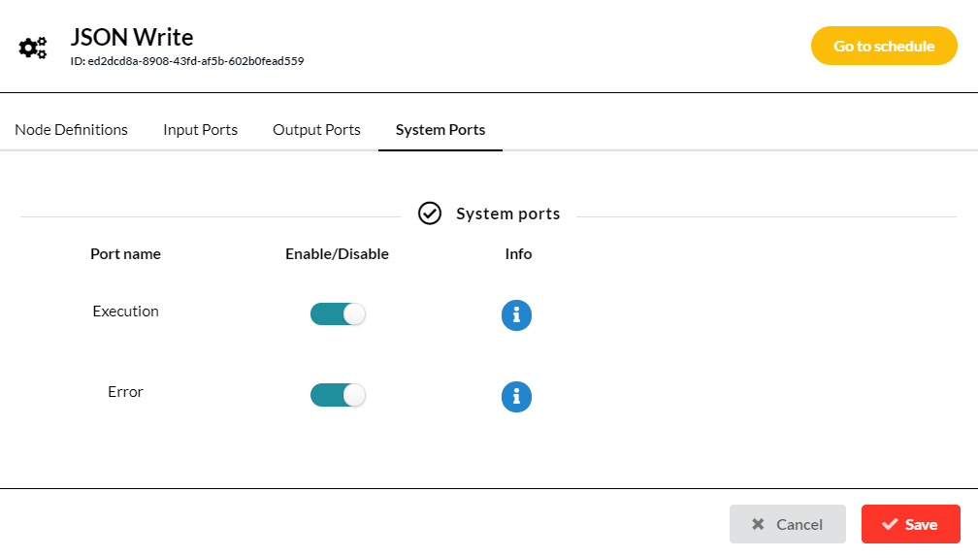Image resolution: width=978 pixels, height=558 pixels.
Task: Open info icon for Error port
Action: pos(516,397)
